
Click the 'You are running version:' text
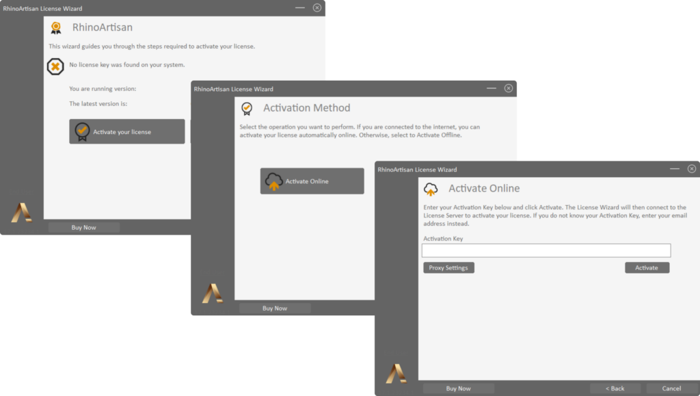pyautogui.click(x=103, y=89)
